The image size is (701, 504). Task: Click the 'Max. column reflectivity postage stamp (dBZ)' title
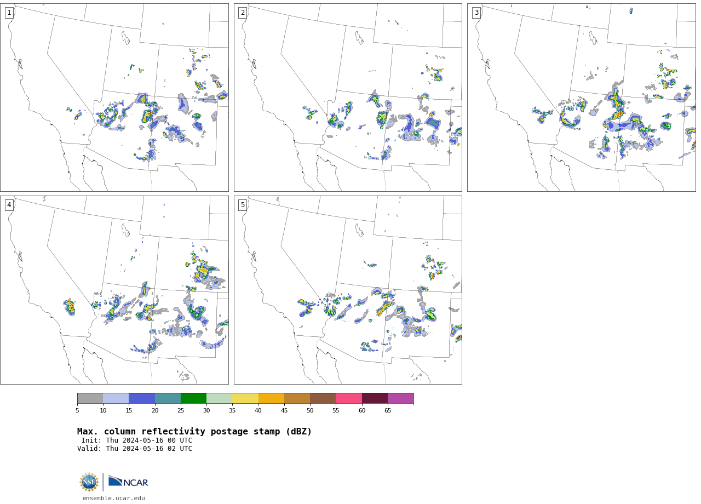point(194,432)
